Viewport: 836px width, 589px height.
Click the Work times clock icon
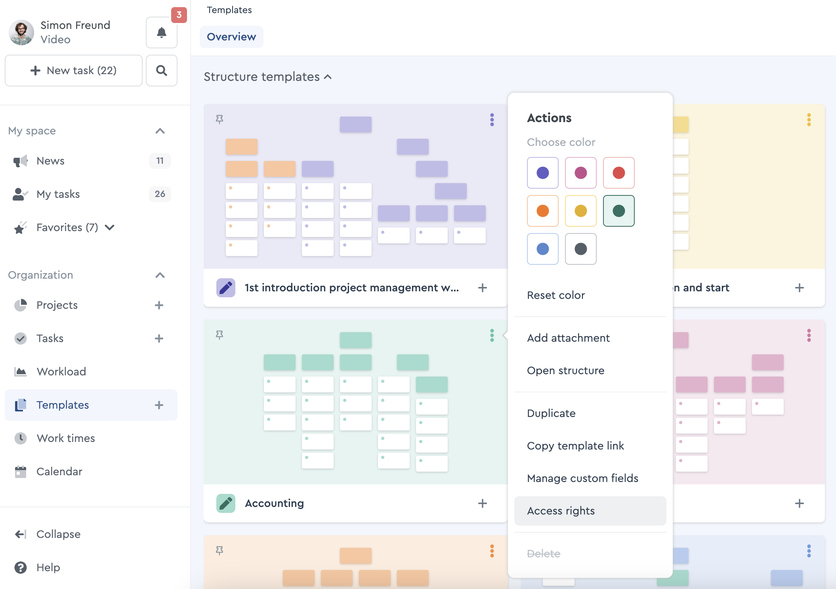(x=20, y=438)
